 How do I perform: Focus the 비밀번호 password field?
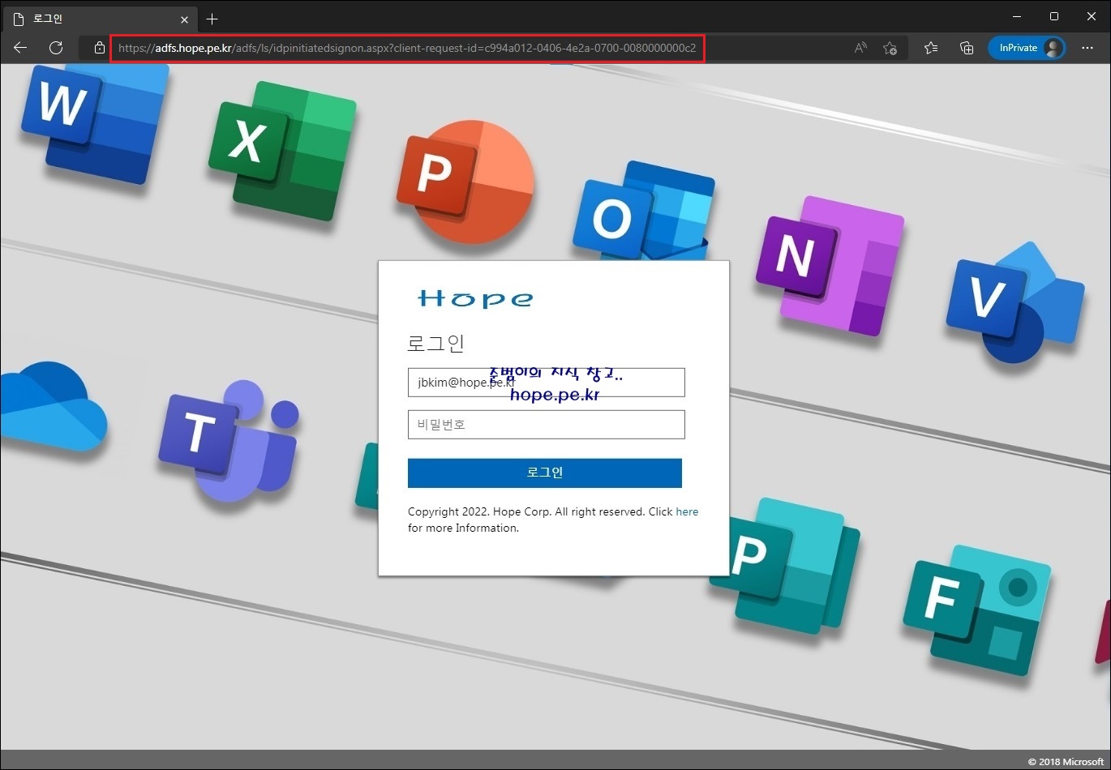click(x=546, y=425)
